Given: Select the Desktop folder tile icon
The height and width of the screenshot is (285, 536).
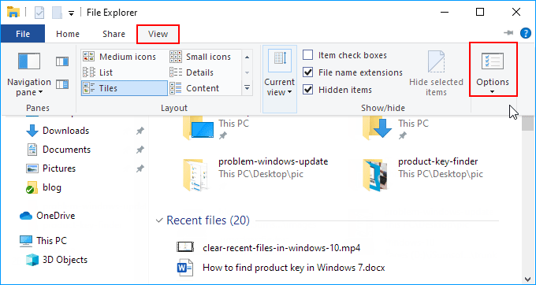Looking at the screenshot, I should click(x=199, y=128).
